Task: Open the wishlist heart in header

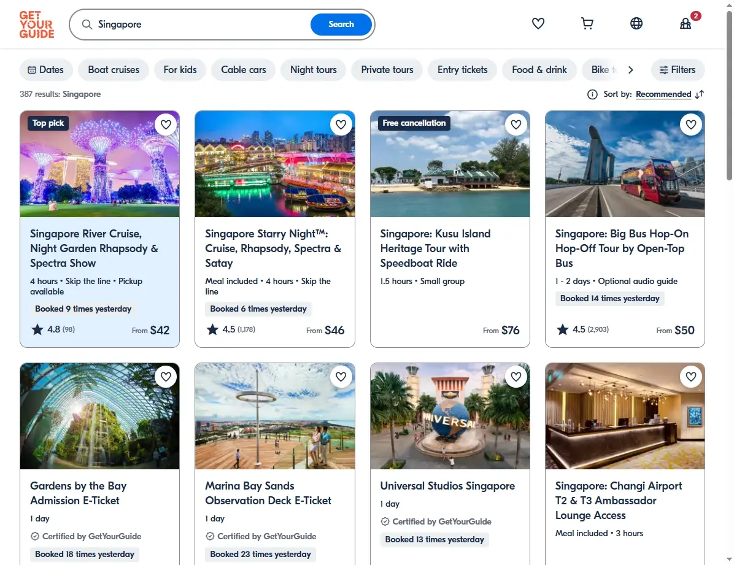Action: click(538, 23)
